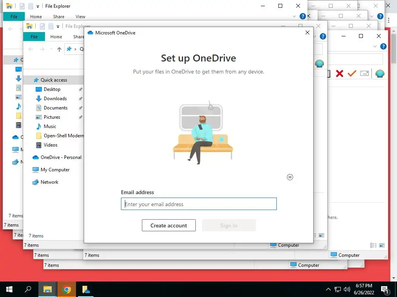Click Up arrow in front Explorer window
The image size is (397, 297).
point(59,49)
